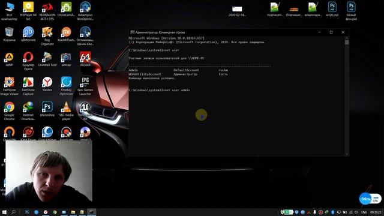384x216 pixels.
Task: Select the Reg Organizer desktop icon
Action: coord(47,36)
